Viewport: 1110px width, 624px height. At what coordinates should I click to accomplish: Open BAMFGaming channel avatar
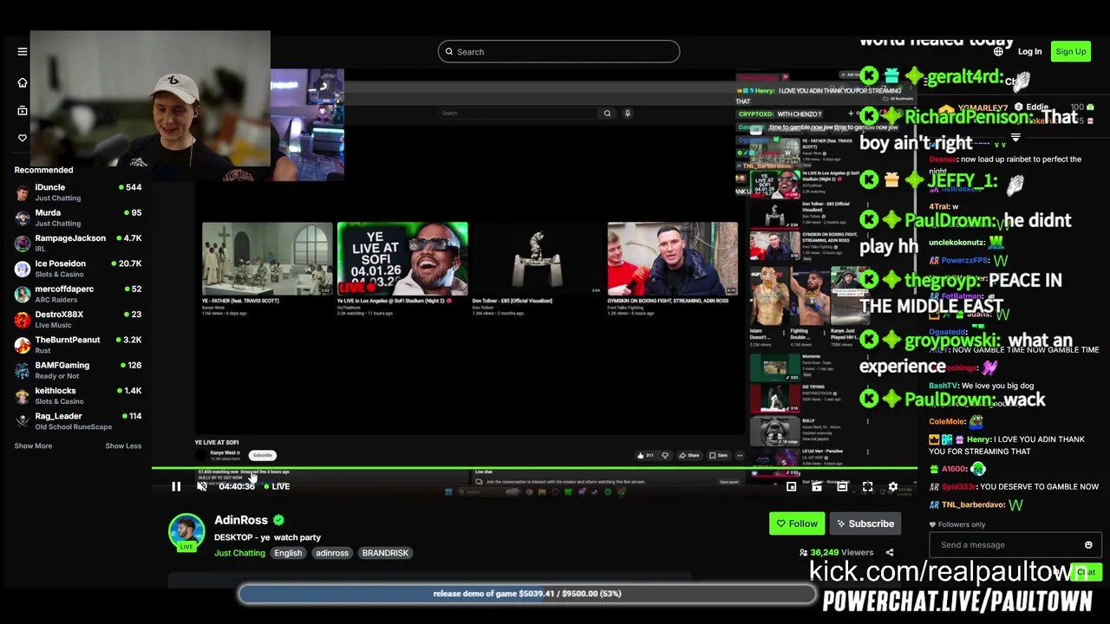pos(23,370)
